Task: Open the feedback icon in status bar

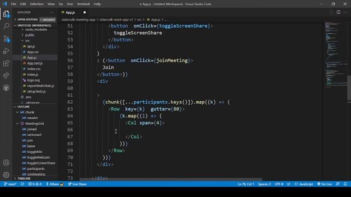Action: [x=338, y=184]
